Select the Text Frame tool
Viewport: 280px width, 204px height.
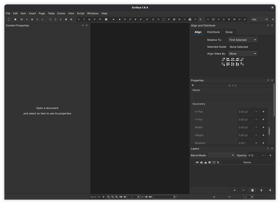(x=84, y=19)
